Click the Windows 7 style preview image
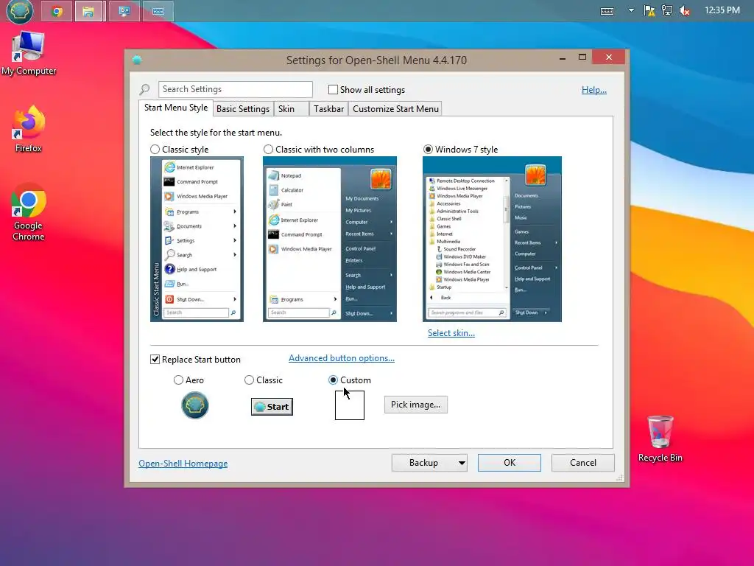754x566 pixels. tap(492, 240)
